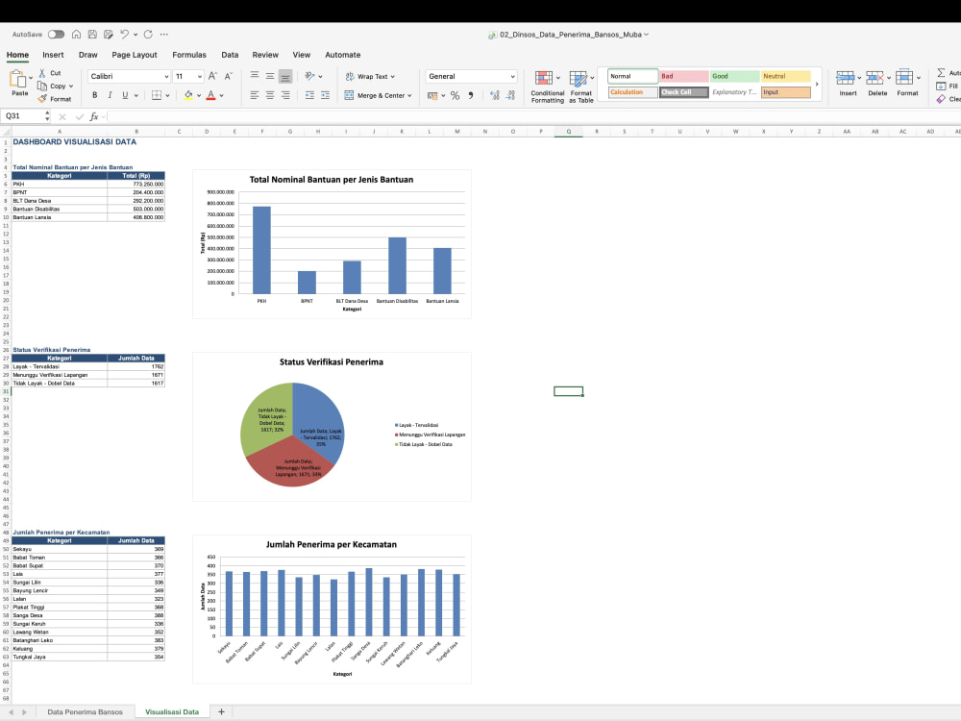The image size is (961, 721).
Task: Increase font size with larger A icon
Action: coord(212,76)
